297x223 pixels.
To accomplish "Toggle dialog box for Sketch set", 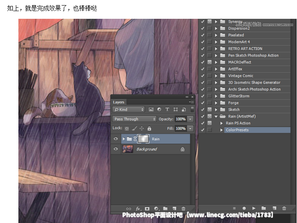I will [x=209, y=109].
